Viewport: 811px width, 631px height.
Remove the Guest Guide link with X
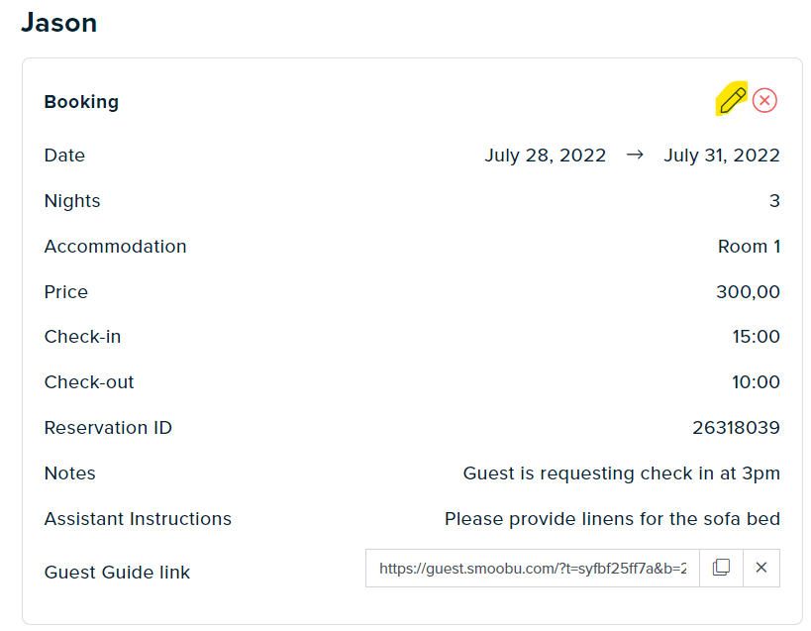click(761, 568)
